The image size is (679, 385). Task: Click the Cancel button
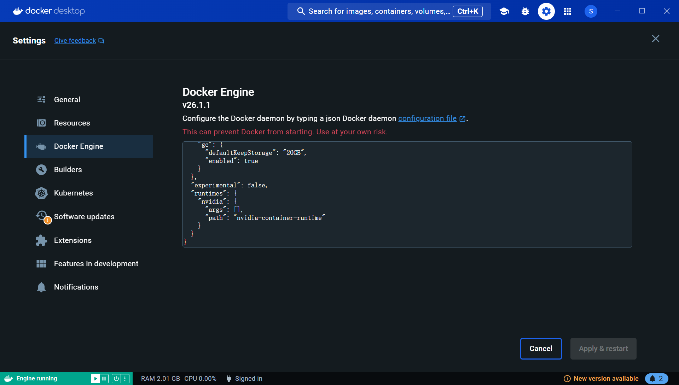coord(541,349)
